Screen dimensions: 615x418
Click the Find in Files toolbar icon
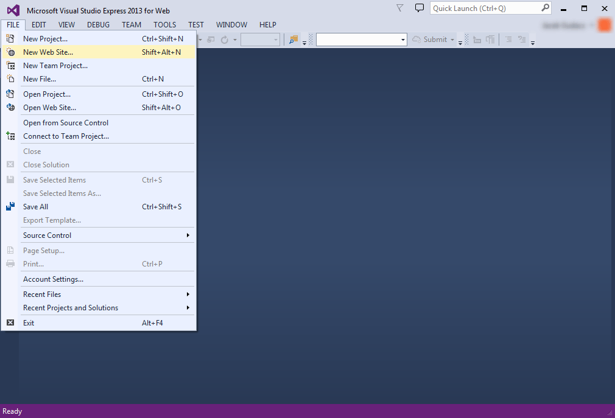coord(293,40)
